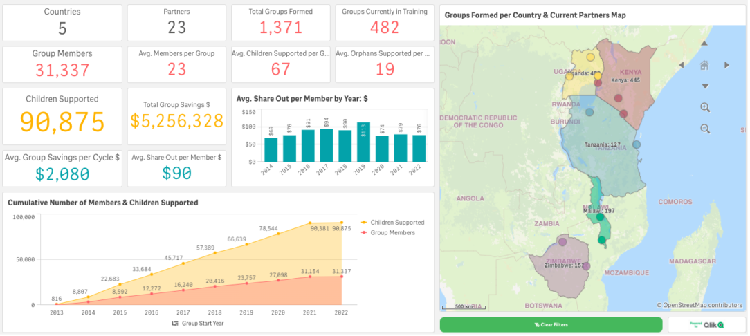Reset map with the home icon

point(704,65)
